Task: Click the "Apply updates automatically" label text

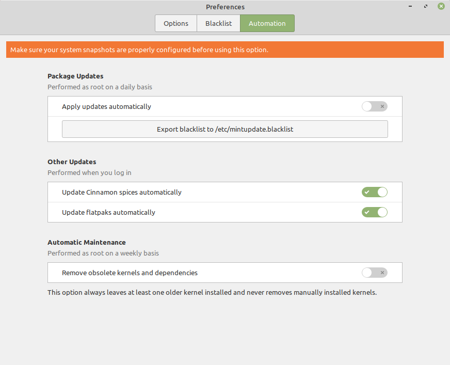Action: 106,106
